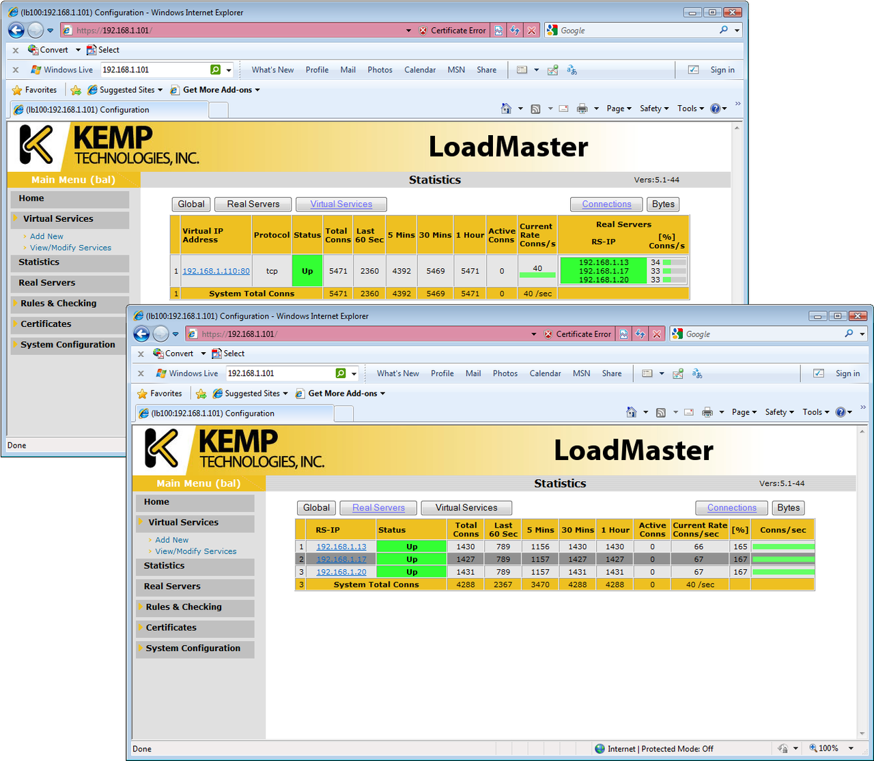Screen dimensions: 874x761
Task: Click Add to Favorites Bar icon in front window
Action: point(201,394)
